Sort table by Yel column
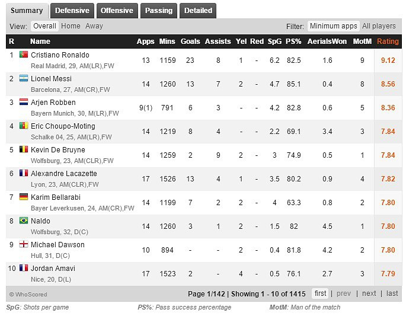This screenshot has height=316, width=406. pos(241,42)
